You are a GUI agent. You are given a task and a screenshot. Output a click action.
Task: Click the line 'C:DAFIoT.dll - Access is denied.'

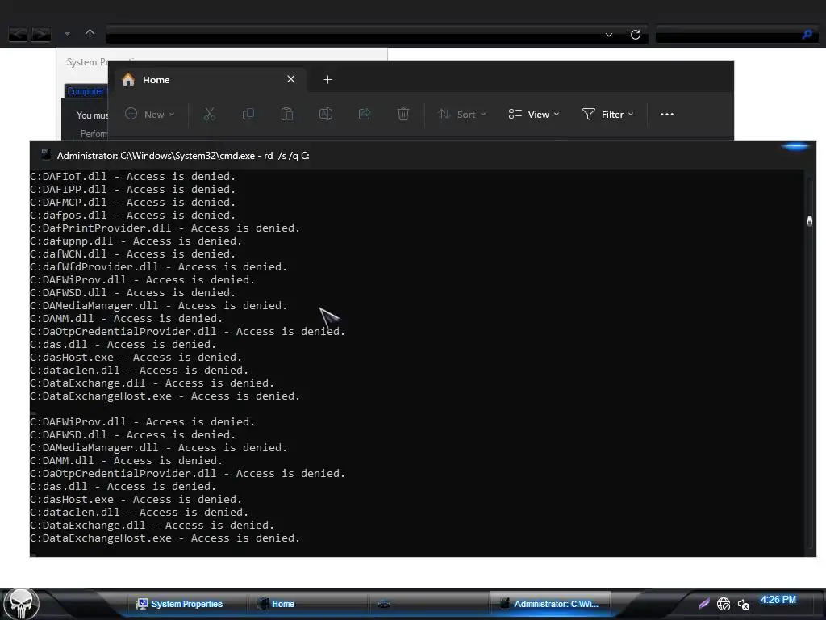pyautogui.click(x=133, y=177)
